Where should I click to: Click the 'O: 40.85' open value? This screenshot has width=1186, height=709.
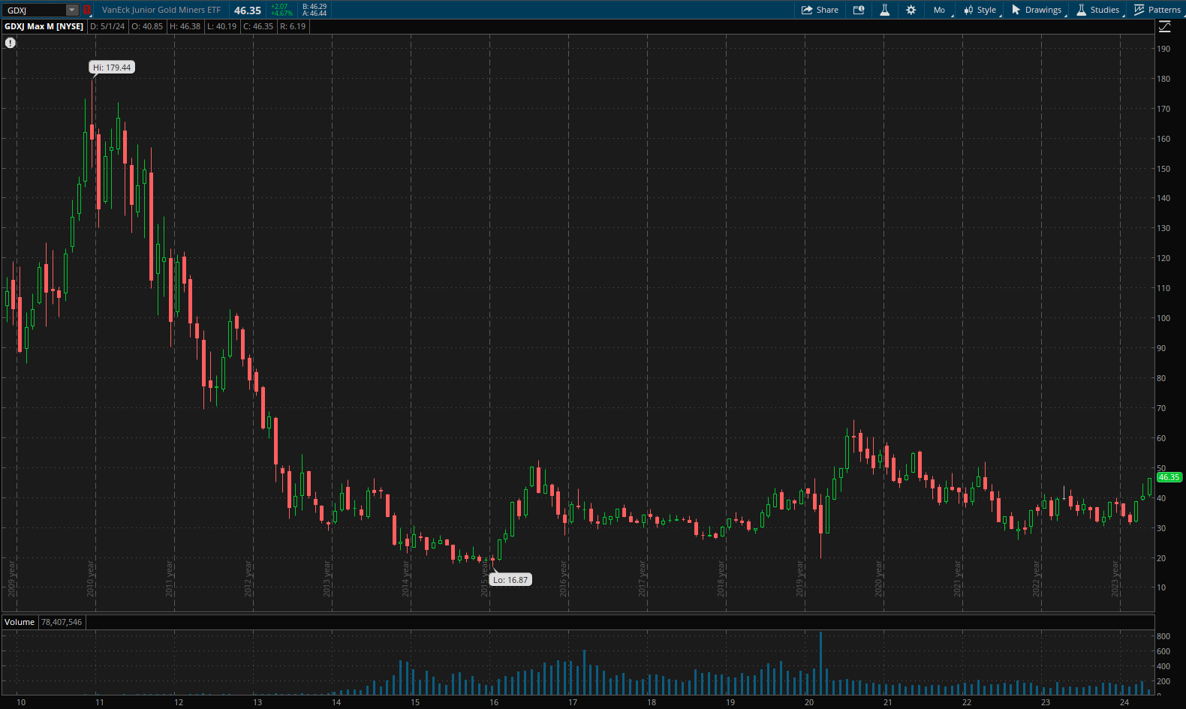tap(147, 26)
